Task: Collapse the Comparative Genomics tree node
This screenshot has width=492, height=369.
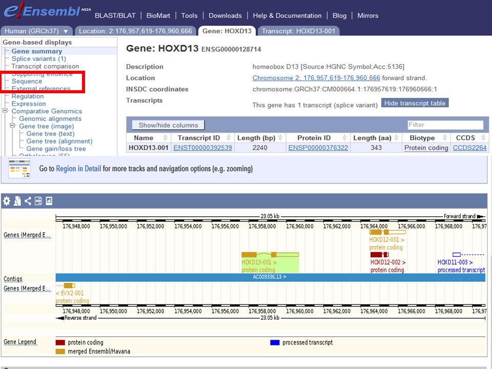Action: click(x=5, y=111)
